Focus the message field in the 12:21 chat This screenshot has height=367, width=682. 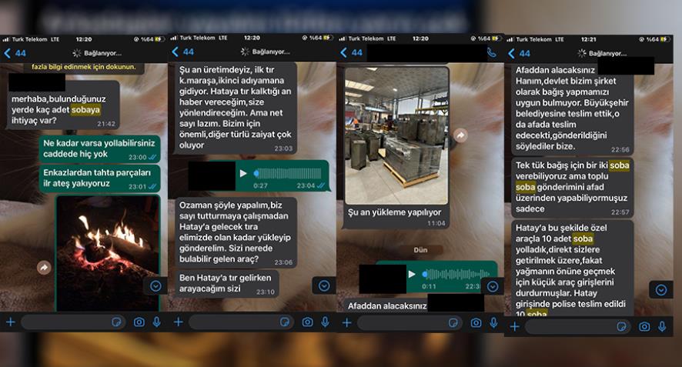point(577,326)
